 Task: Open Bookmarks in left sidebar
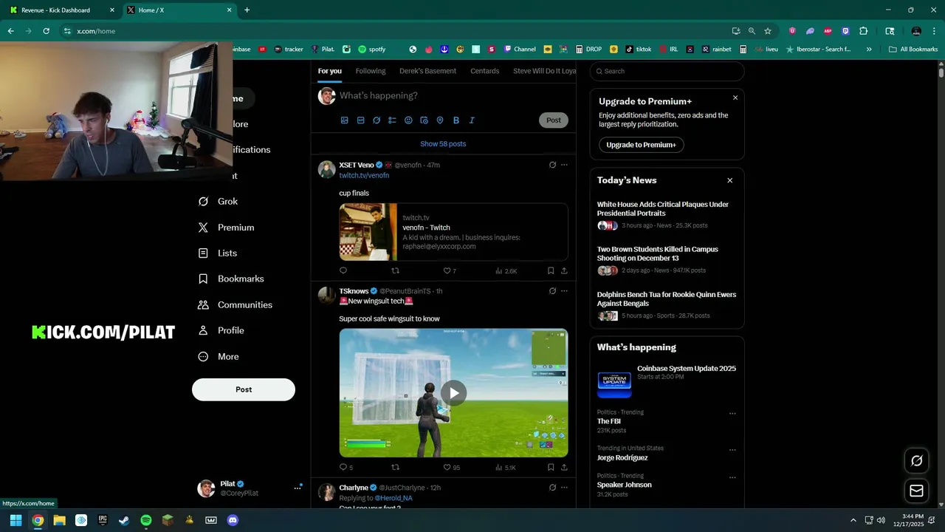(231, 279)
